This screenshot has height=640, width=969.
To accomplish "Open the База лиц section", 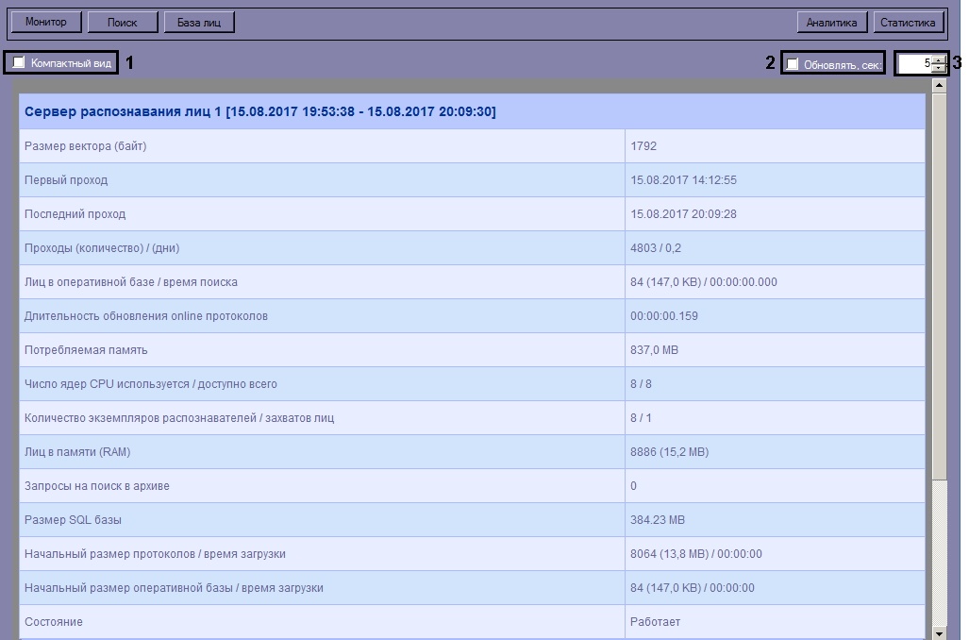I will 198,22.
